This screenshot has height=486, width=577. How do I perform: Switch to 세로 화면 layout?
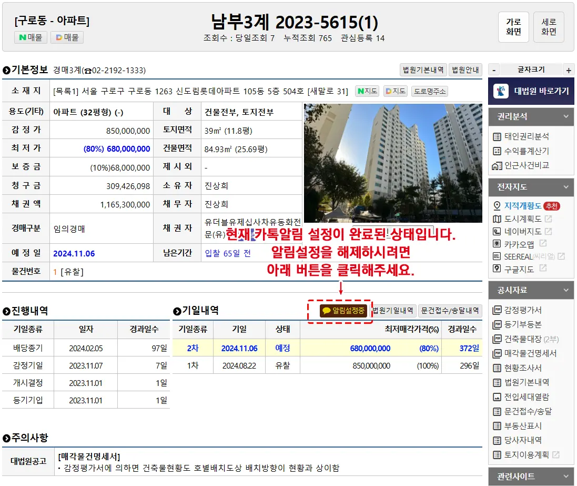[549, 27]
